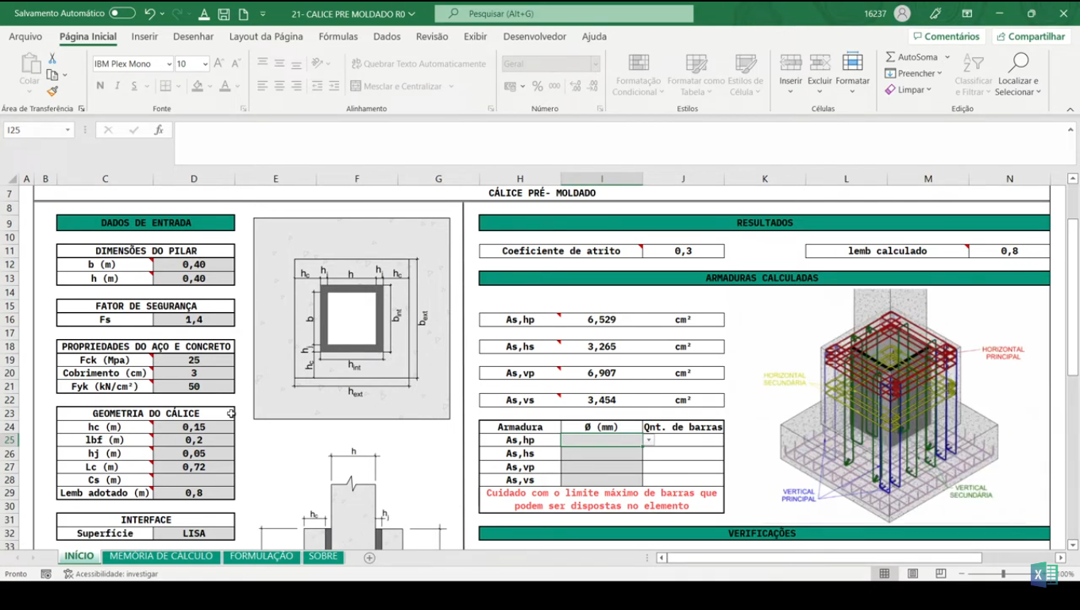This screenshot has width=1080, height=610.
Task: Click the Save icon in title bar
Action: click(x=224, y=14)
